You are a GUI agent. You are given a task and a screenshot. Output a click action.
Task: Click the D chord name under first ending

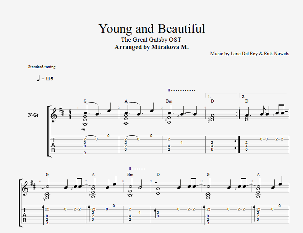point(212,101)
